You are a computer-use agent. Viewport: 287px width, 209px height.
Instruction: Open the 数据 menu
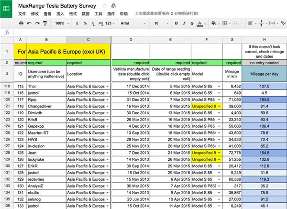[86, 14]
